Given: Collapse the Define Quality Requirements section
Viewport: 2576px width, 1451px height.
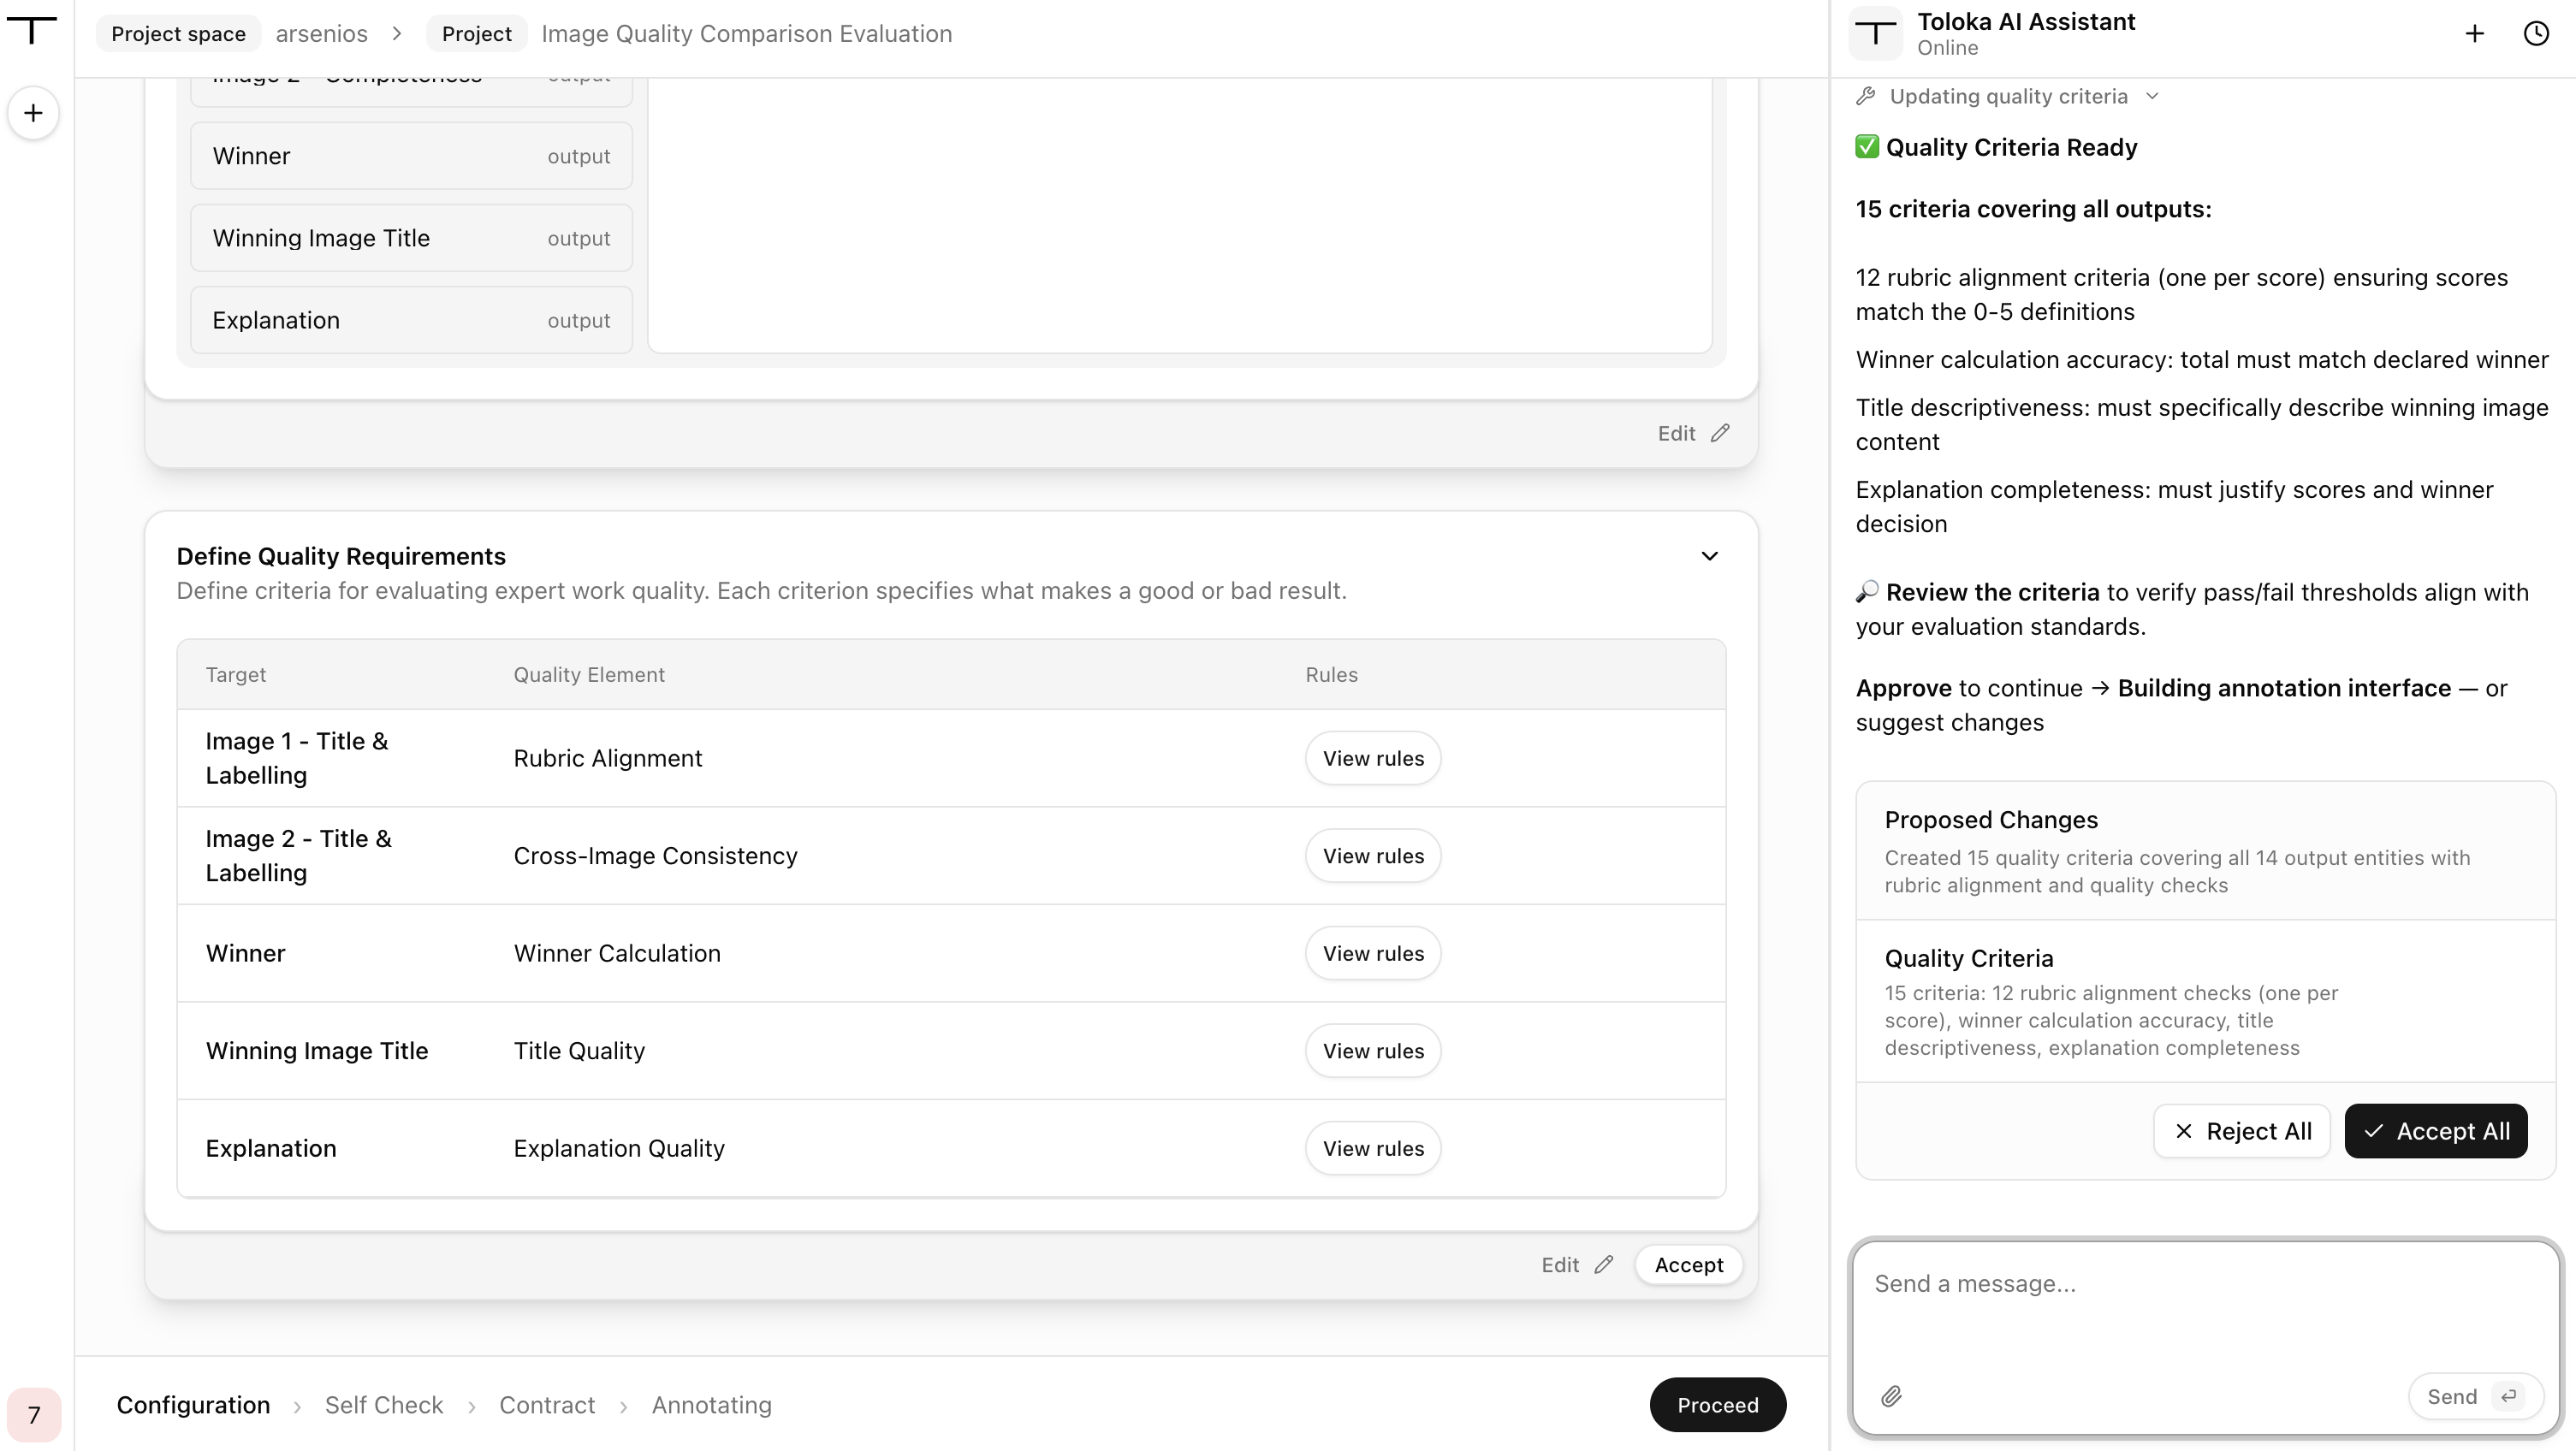Looking at the screenshot, I should point(1710,556).
